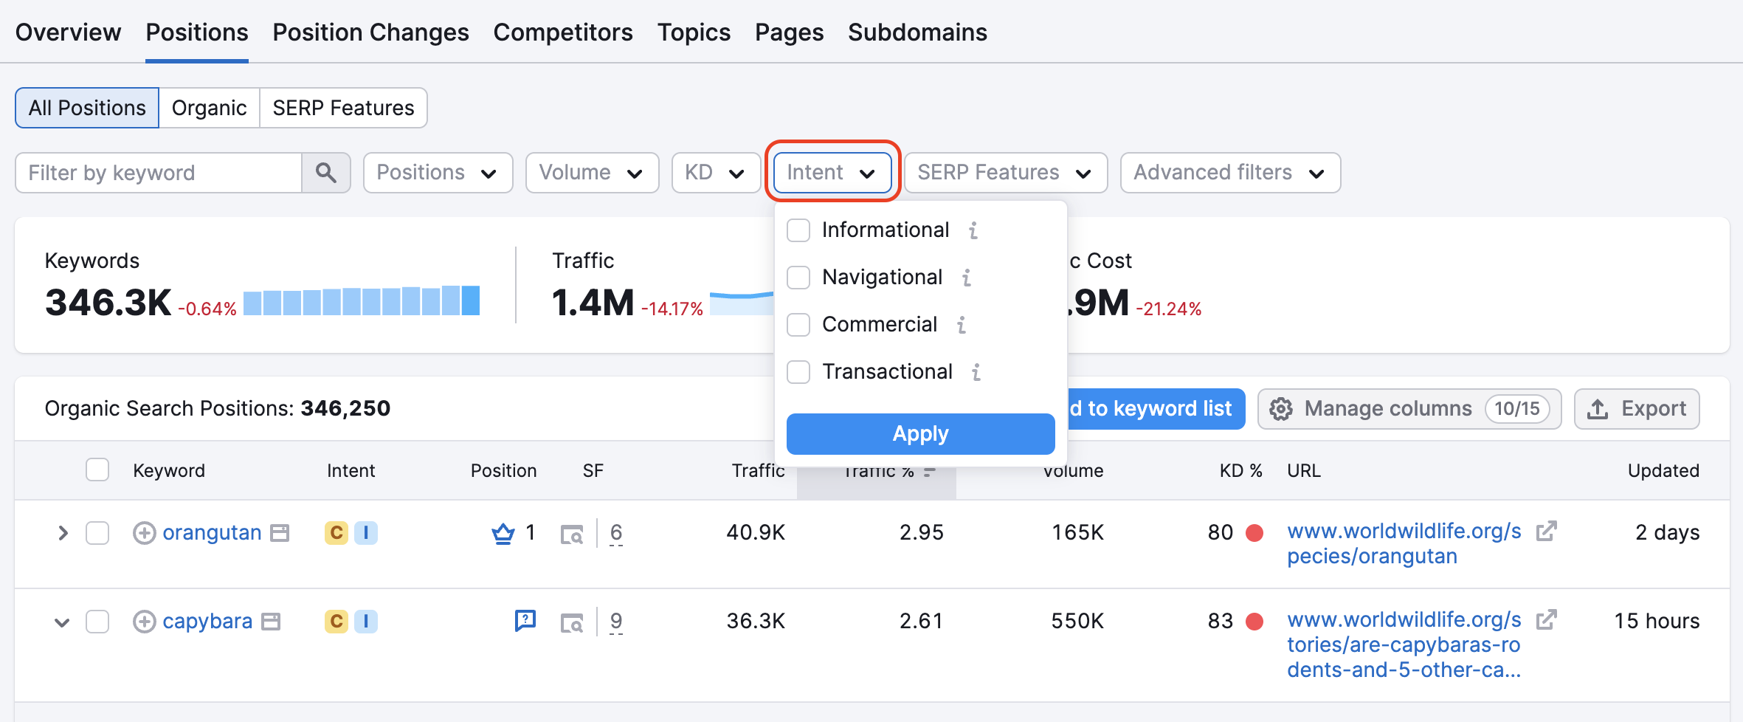1743x722 pixels.
Task: Click the info icon next to Informational
Action: 973,230
